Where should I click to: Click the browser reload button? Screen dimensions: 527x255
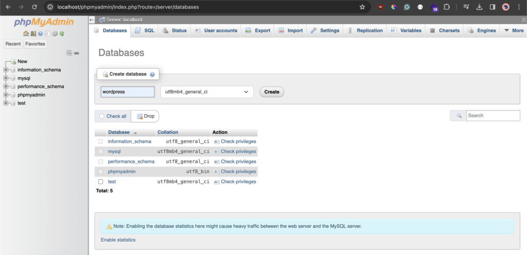coord(34,7)
